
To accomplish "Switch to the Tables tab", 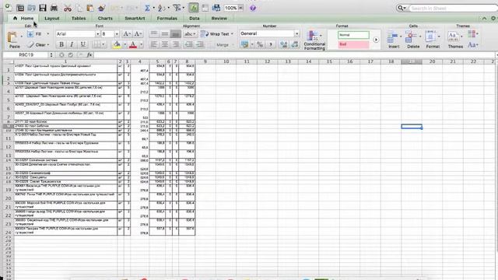I will pos(79,19).
